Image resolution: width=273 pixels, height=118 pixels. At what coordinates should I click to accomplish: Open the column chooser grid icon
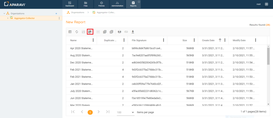(70, 32)
